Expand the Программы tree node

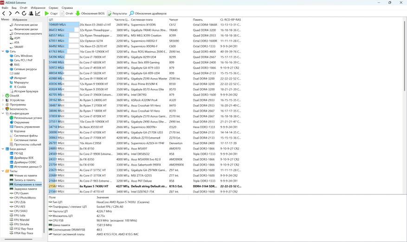[x=3, y=105]
